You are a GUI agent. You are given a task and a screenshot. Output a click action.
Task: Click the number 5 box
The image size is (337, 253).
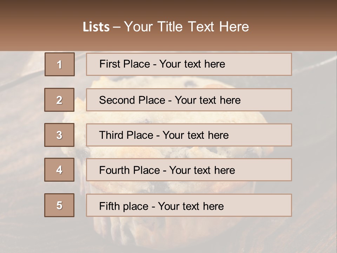click(x=59, y=205)
